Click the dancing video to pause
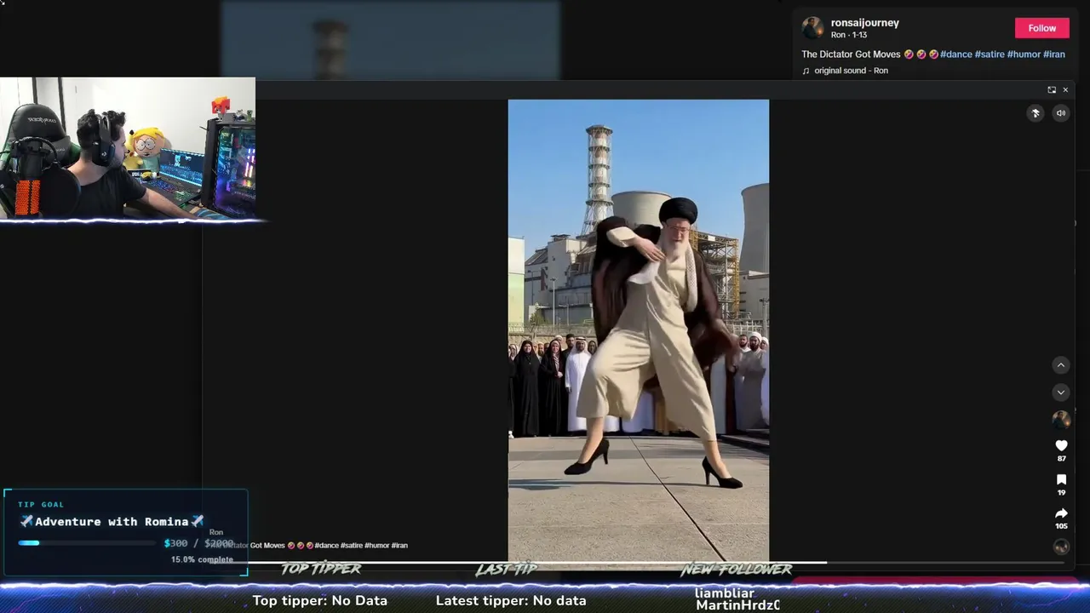Screen dimensions: 1090x613 click(638, 330)
